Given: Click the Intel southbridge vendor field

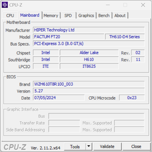Looking at the screenshot, I should pyautogui.click(x=46, y=59).
